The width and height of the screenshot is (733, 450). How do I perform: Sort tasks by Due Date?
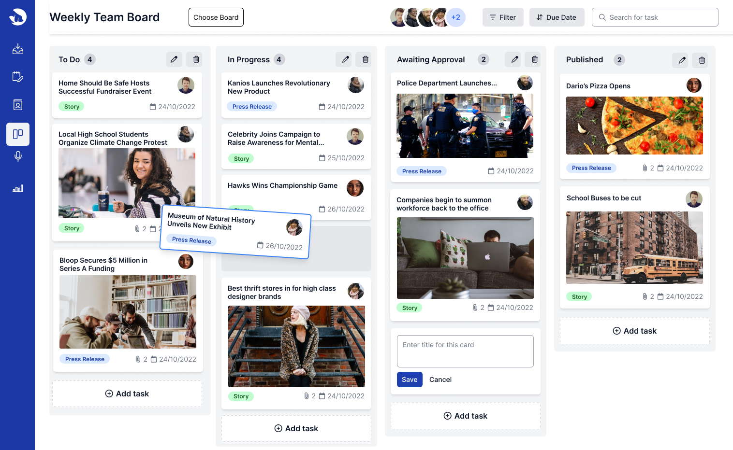point(557,17)
